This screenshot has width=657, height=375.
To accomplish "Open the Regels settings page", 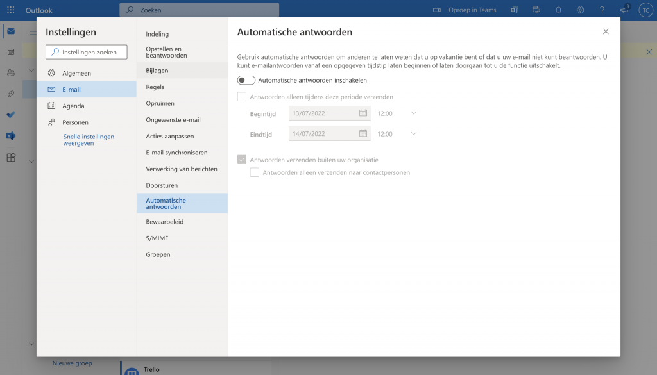I will [x=182, y=87].
